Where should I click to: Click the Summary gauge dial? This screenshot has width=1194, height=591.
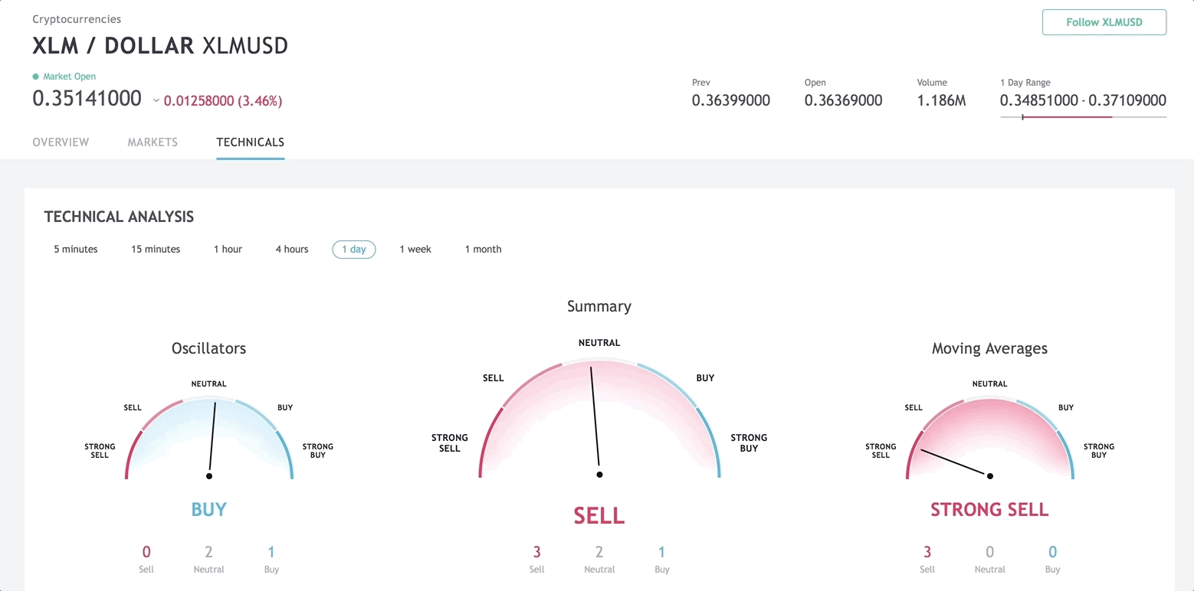(599, 418)
